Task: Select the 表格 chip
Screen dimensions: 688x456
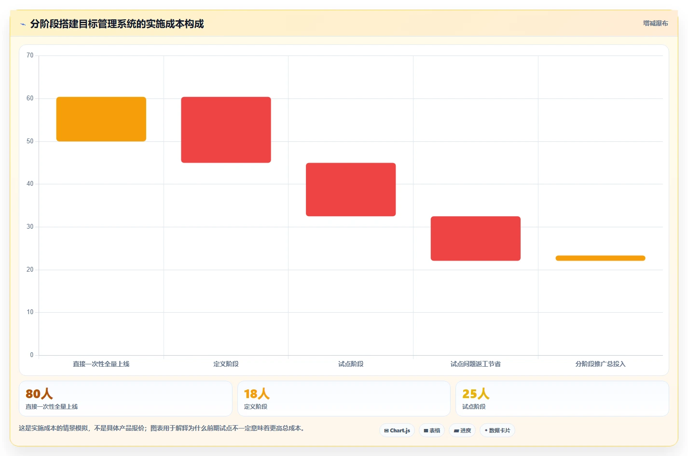Action: (432, 430)
